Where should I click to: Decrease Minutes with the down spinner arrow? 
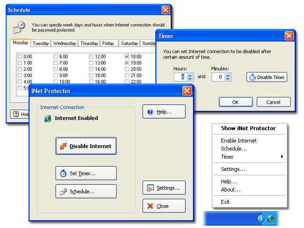pos(228,79)
